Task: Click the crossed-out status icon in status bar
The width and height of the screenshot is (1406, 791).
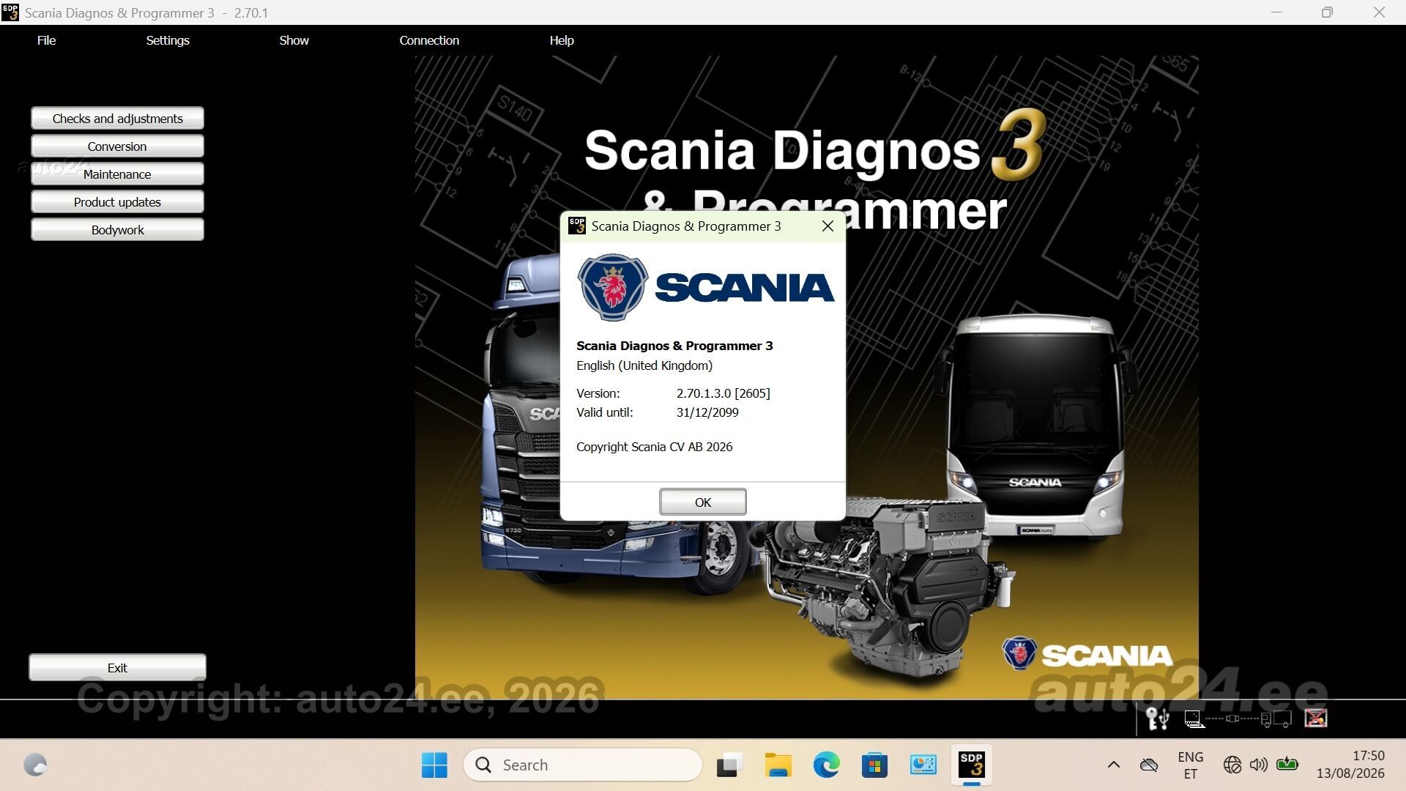Action: 1316,718
